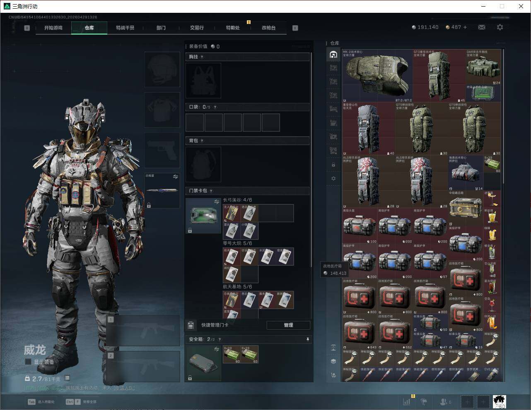Image resolution: width=531 pixels, height=410 pixels.
Task: Select the 佩奇战术背心 item
Action: [x=466, y=173]
